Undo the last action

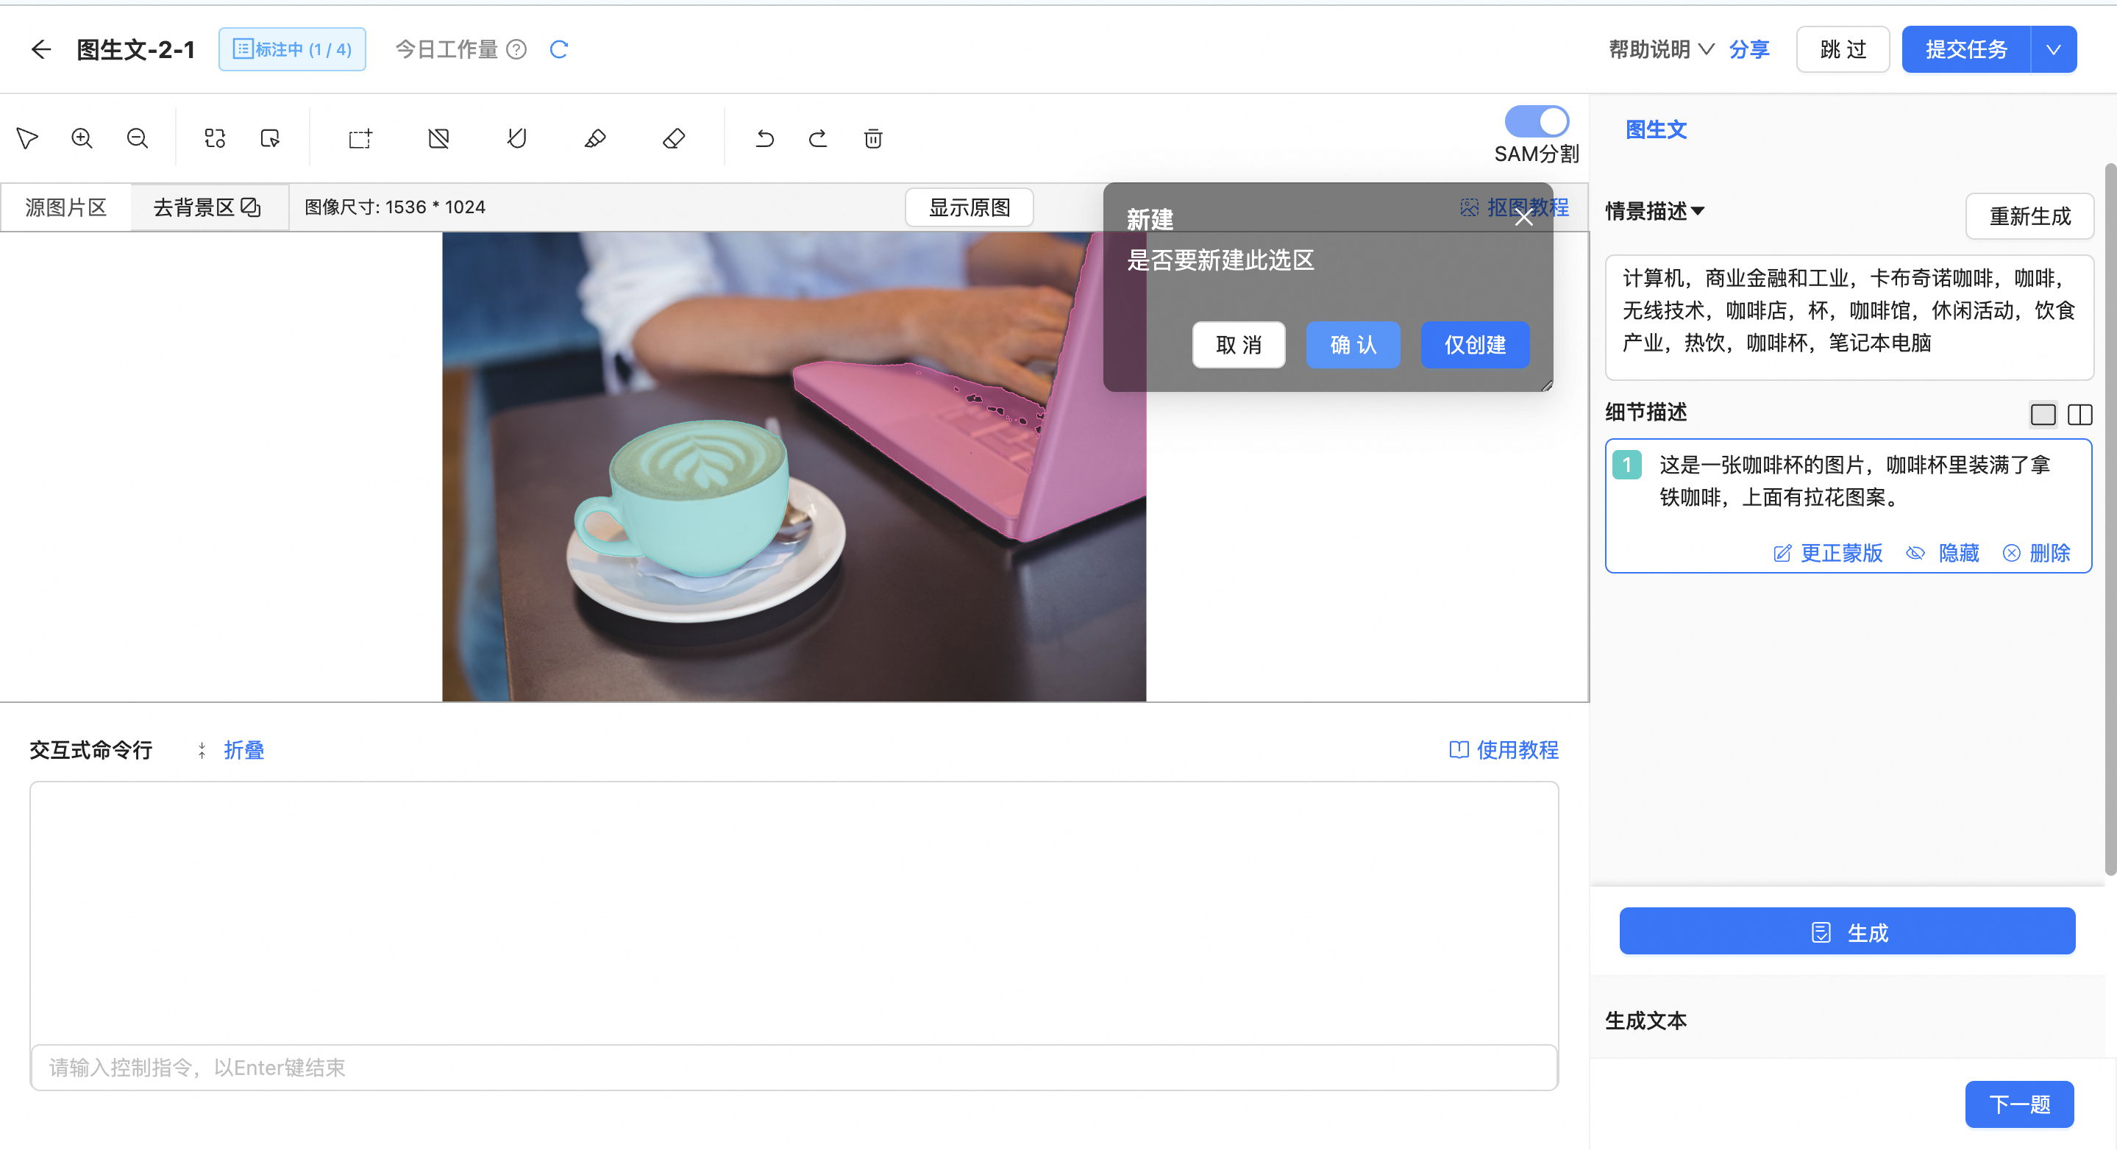coord(764,138)
